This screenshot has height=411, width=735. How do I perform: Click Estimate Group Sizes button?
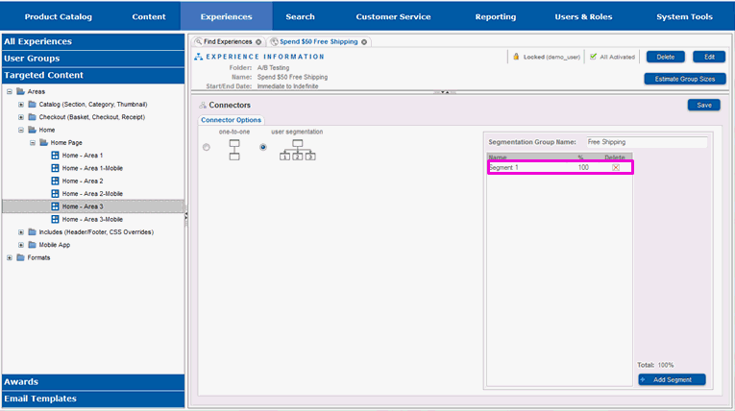[685, 79]
